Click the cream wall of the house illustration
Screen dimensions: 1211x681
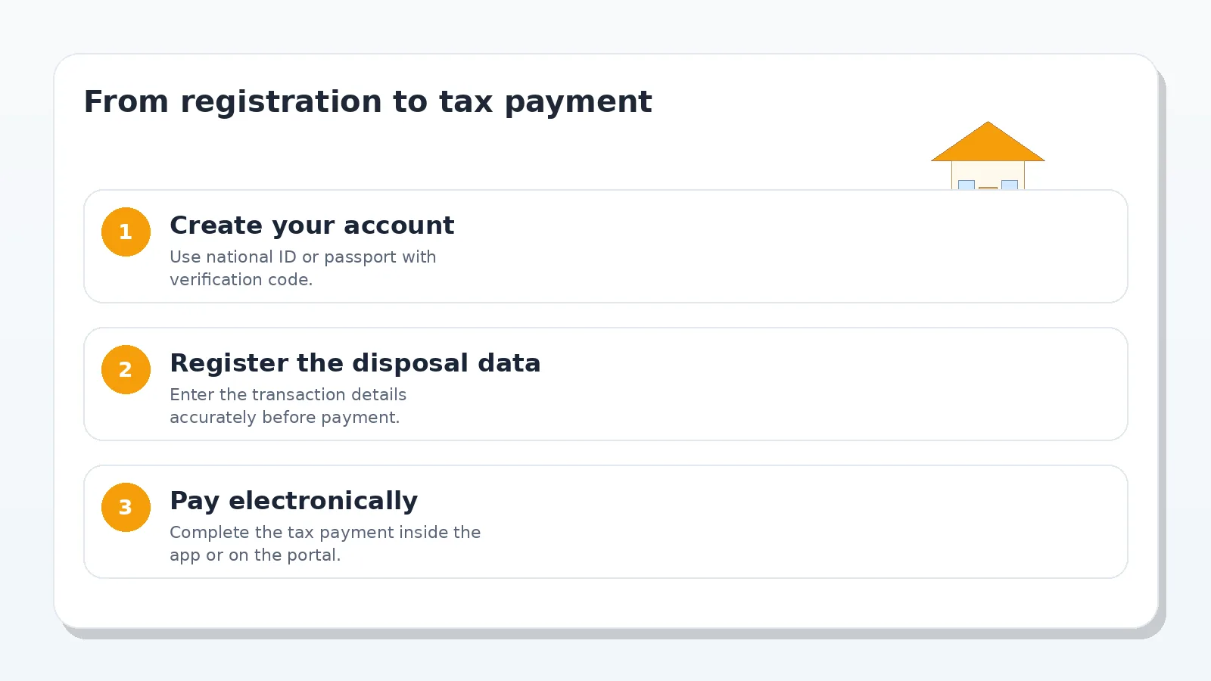click(x=988, y=170)
